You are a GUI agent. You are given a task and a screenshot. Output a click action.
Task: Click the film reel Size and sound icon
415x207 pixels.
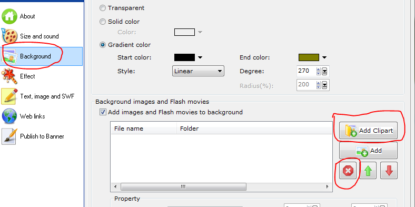[9, 36]
